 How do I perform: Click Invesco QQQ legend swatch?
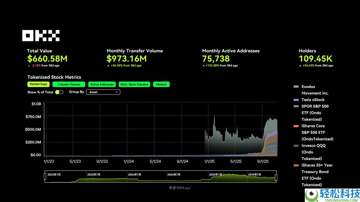pos(296,146)
